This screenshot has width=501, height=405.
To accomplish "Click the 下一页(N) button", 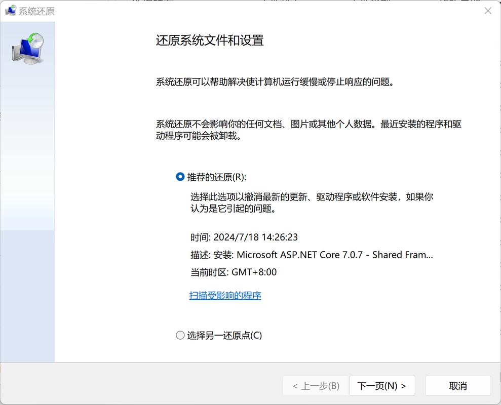I will click(x=382, y=386).
